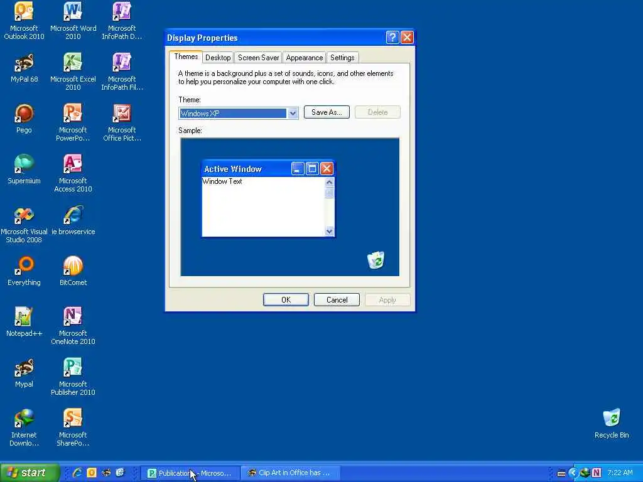Select the Everything search desktop icon
Image resolution: width=643 pixels, height=482 pixels.
[x=24, y=271]
